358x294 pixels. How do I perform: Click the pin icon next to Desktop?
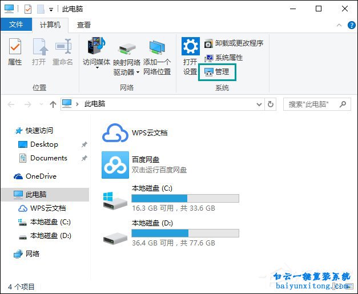pyautogui.click(x=85, y=144)
